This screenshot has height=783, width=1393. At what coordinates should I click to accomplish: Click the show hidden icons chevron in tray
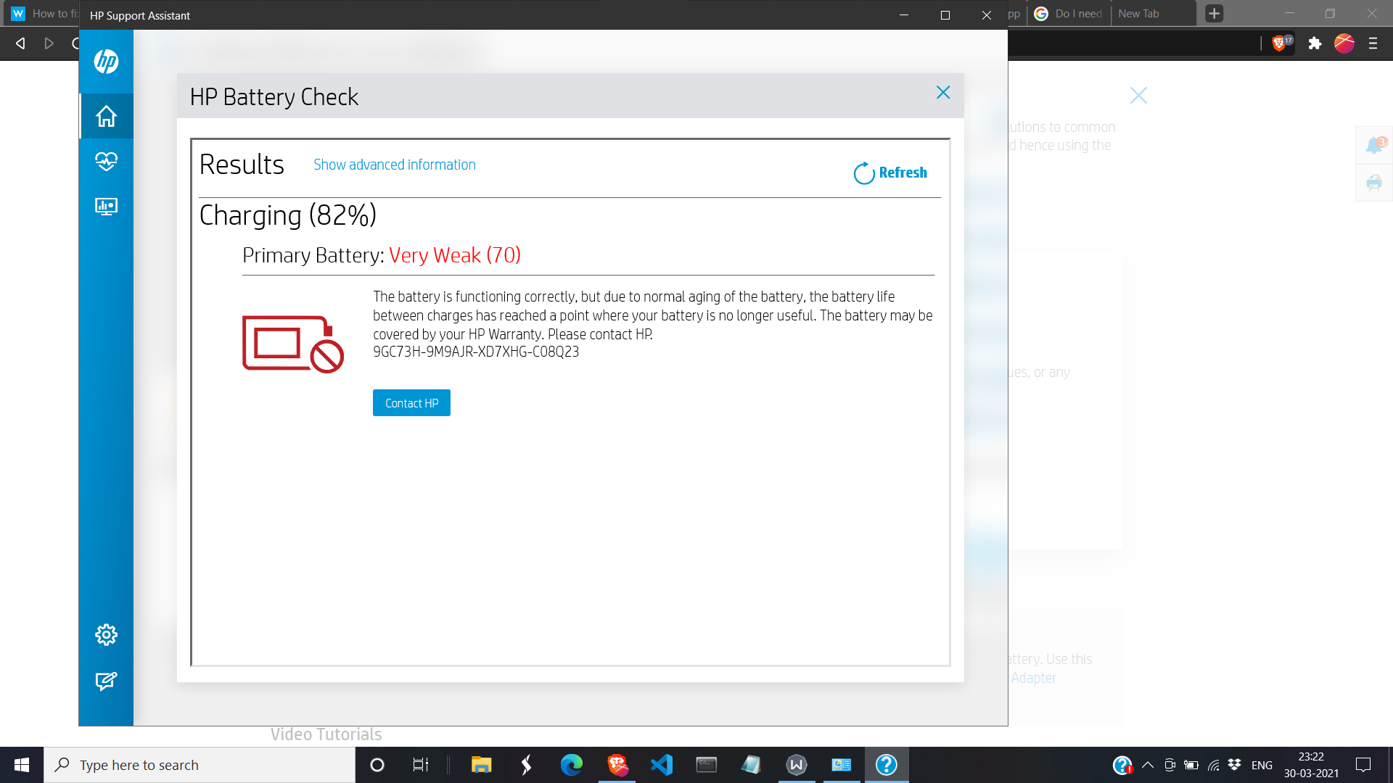coord(1148,765)
